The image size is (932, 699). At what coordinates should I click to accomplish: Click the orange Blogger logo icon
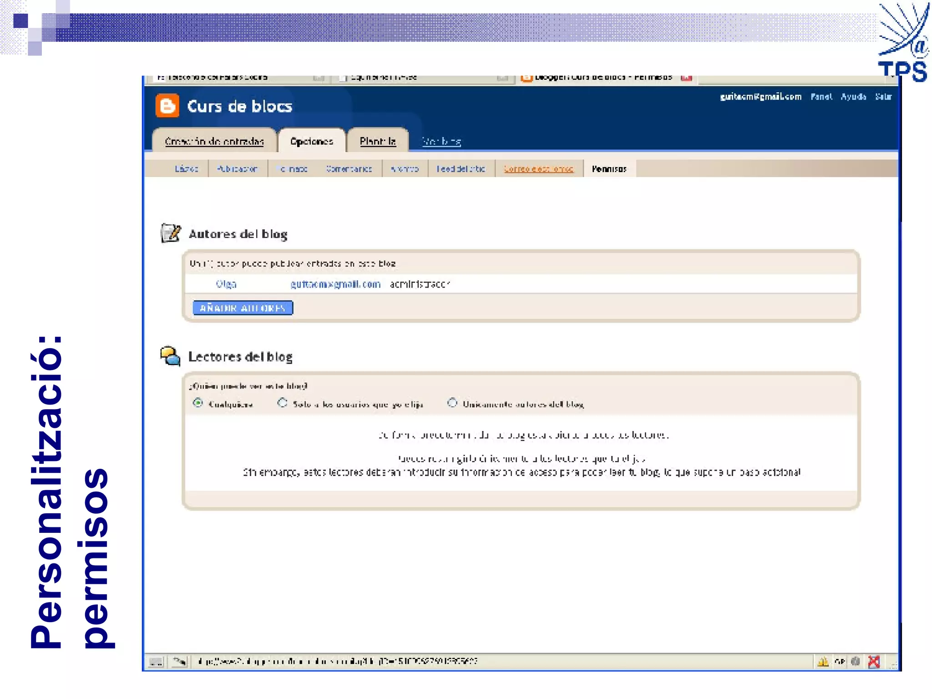[x=167, y=106]
